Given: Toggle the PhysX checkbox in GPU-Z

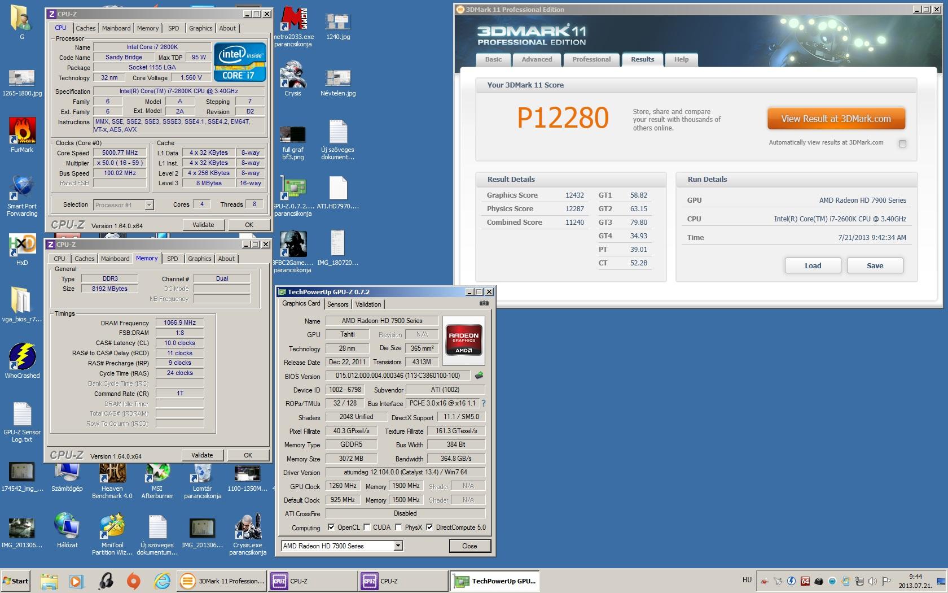Looking at the screenshot, I should coord(398,527).
